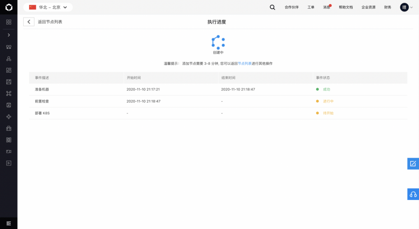Click the 前置检查 event row text
Viewport: 419px width, 229px height.
42,101
